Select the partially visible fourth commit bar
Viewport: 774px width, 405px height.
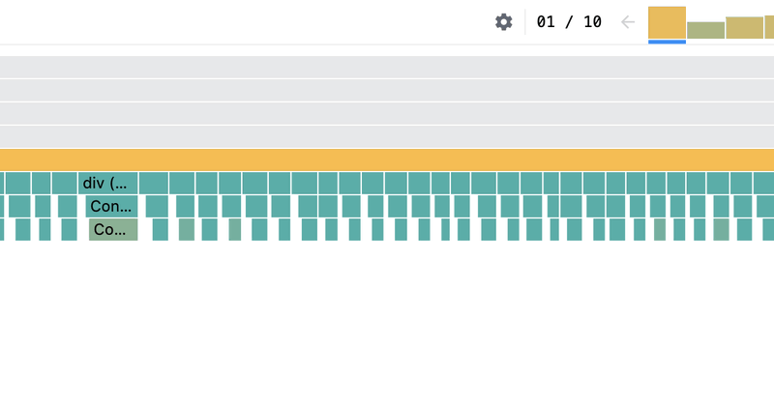pos(769,27)
